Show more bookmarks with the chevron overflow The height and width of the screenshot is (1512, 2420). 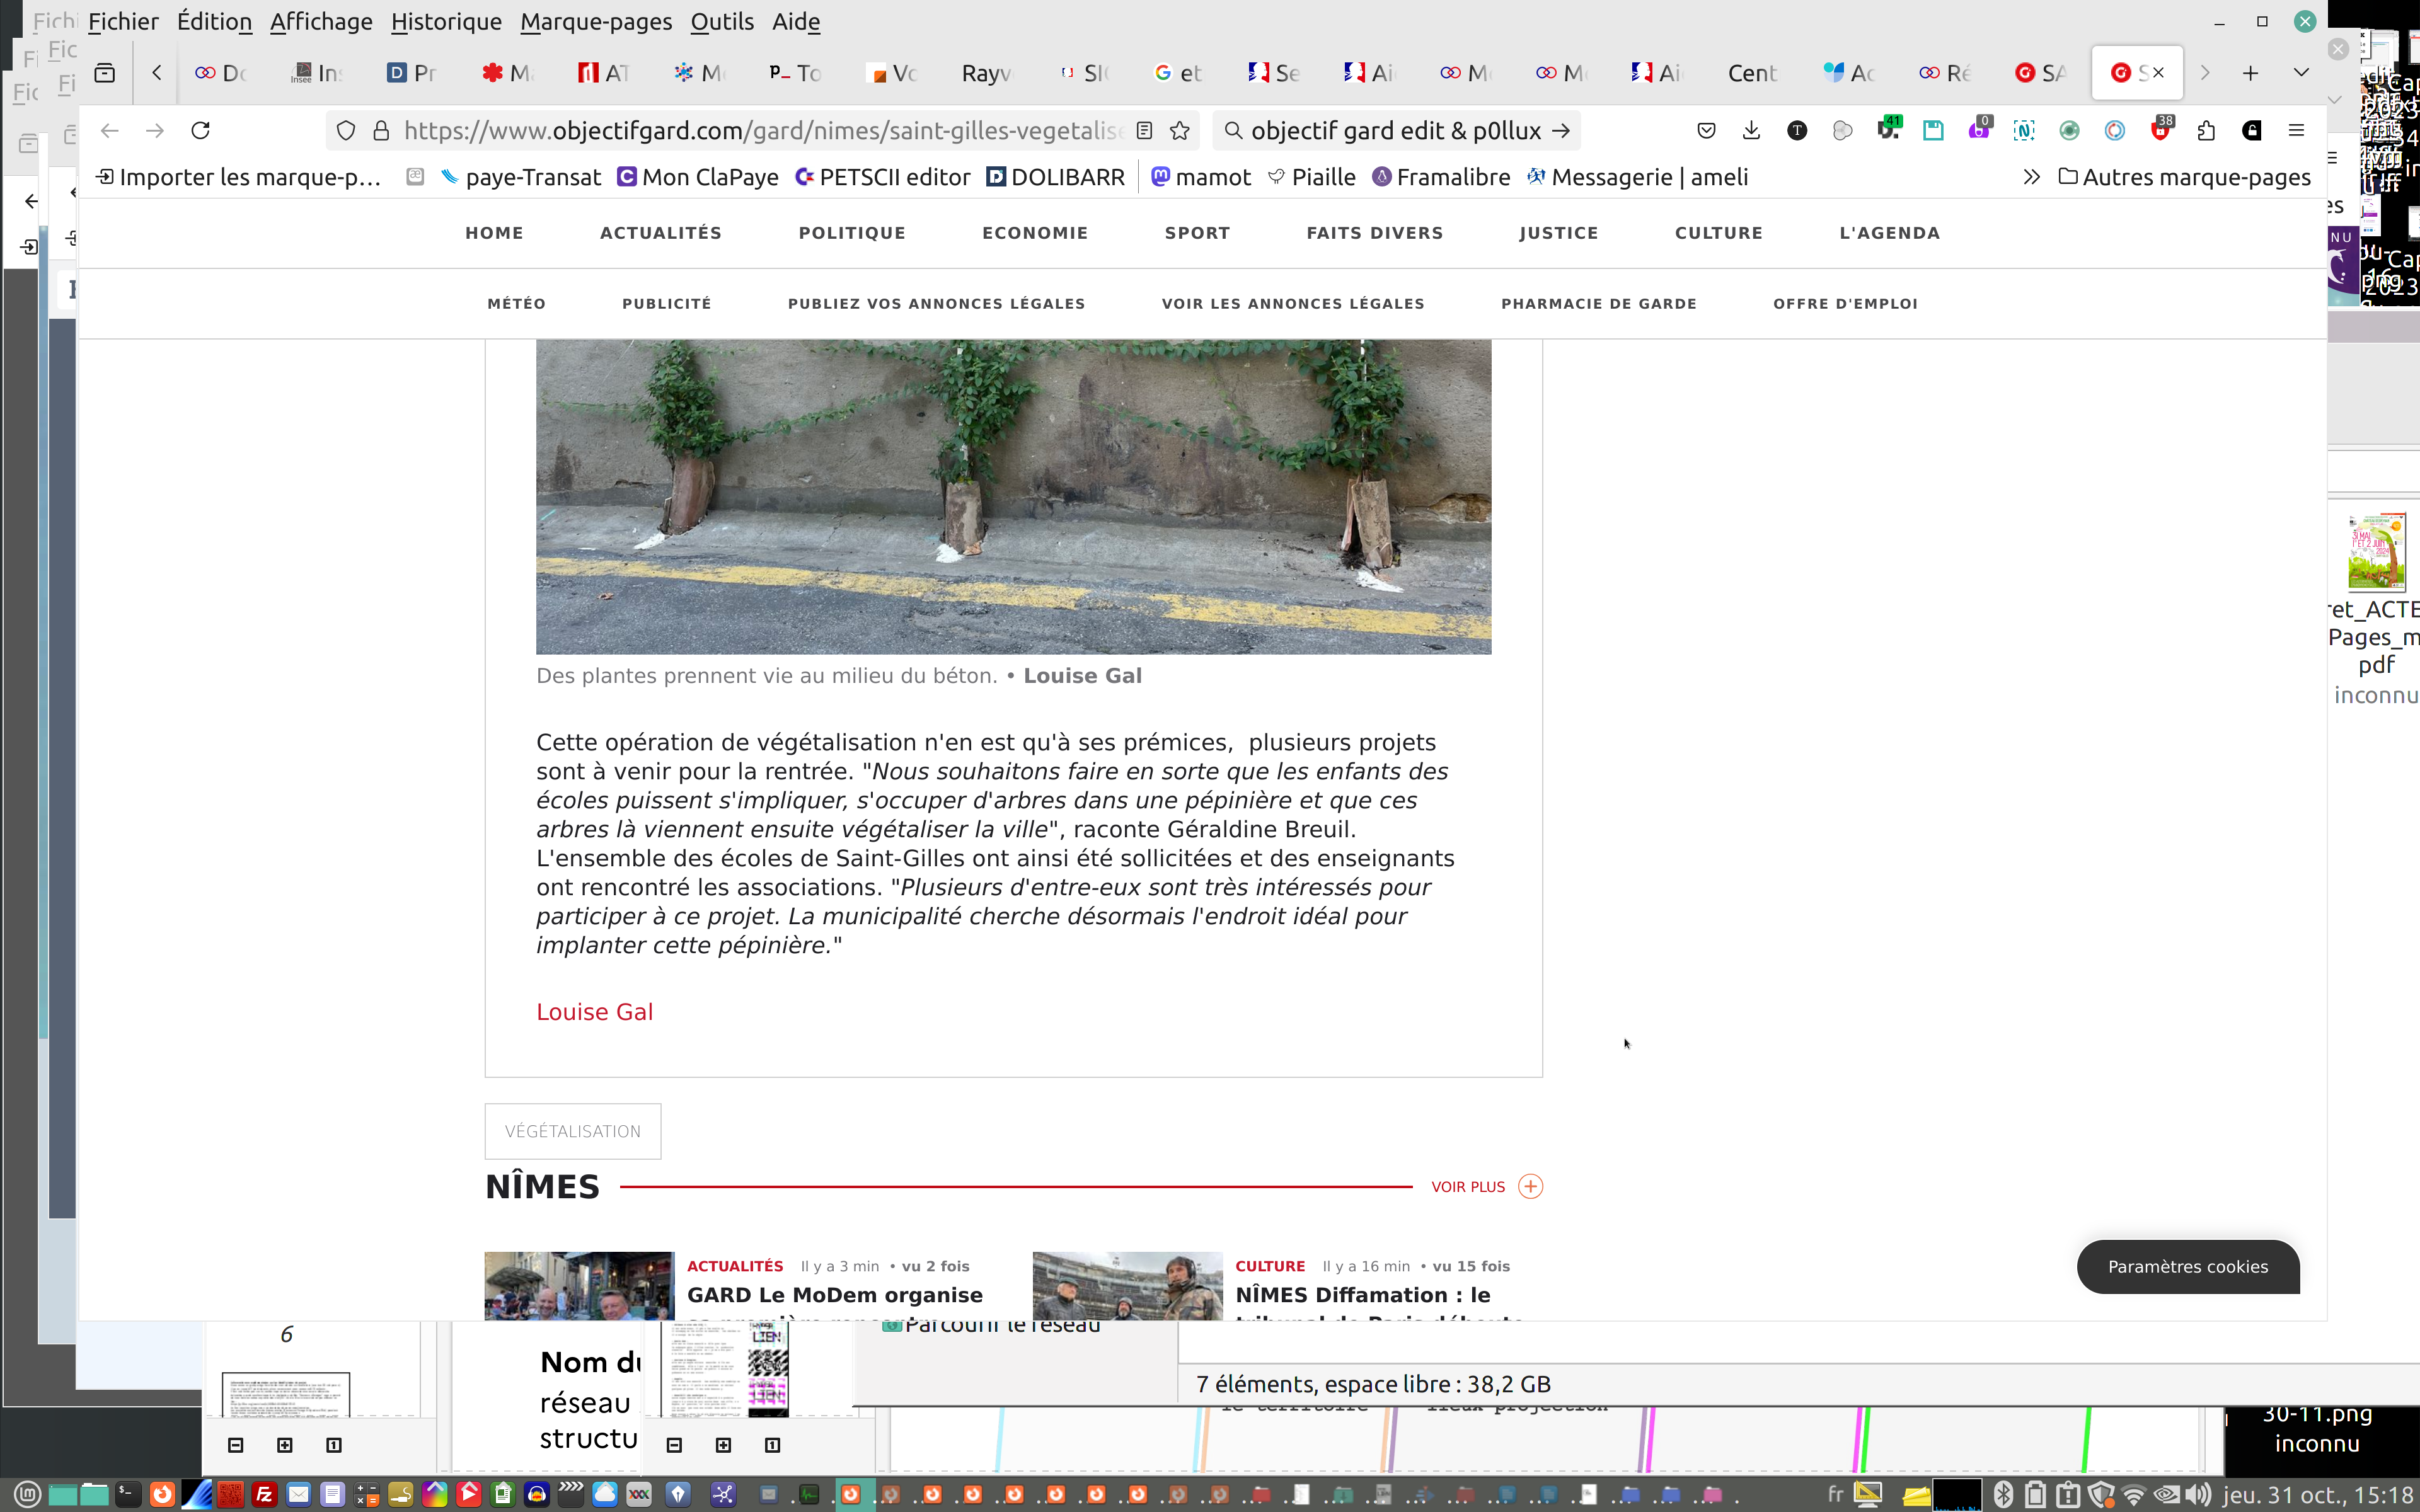coord(2031,177)
